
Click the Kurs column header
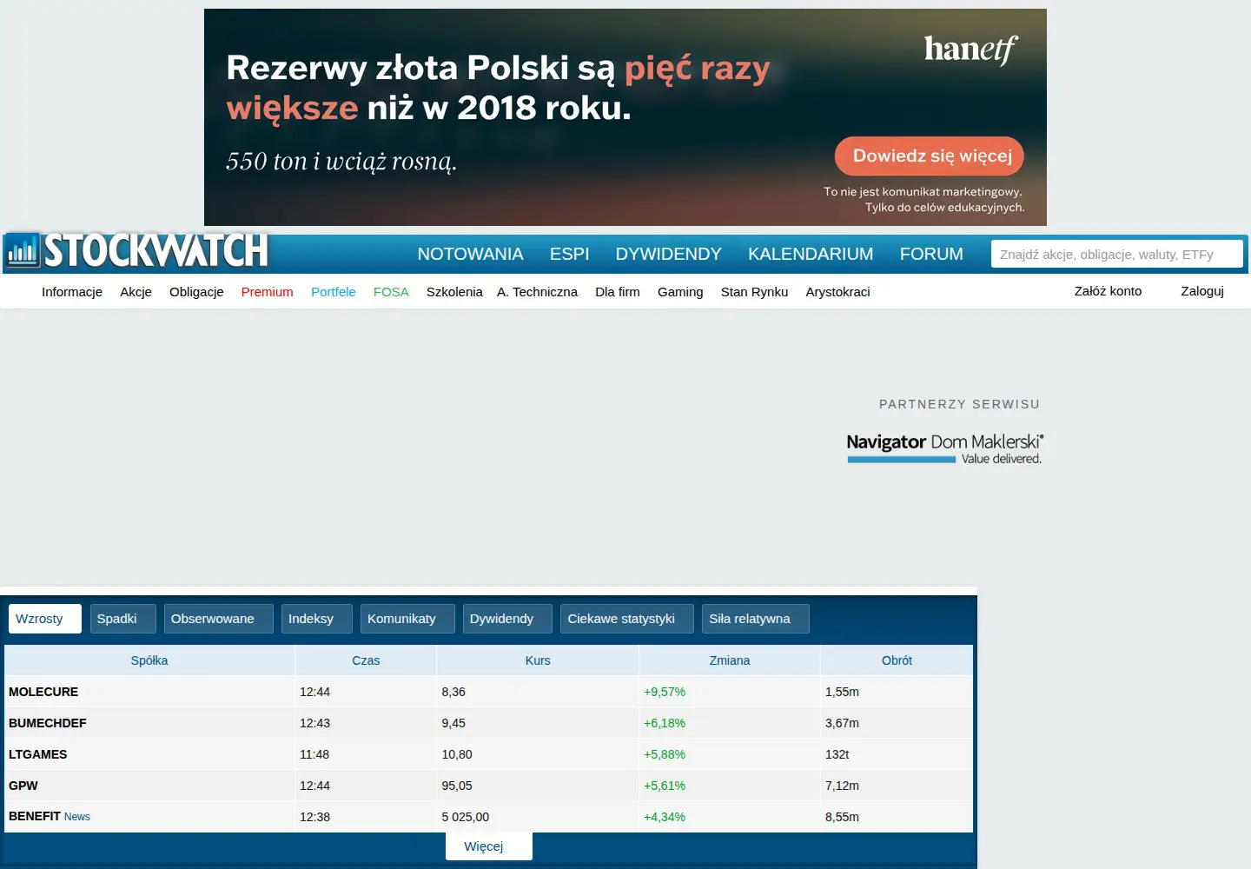pyautogui.click(x=538, y=660)
